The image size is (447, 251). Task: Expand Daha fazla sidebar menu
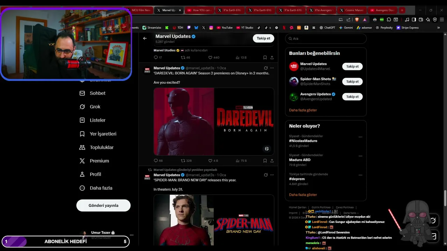pyautogui.click(x=96, y=188)
